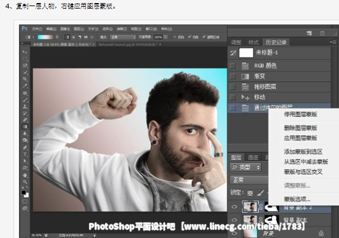Open the gradient tool preset picker arrow
Viewport: 339px width, 238px height.
(33, 37)
